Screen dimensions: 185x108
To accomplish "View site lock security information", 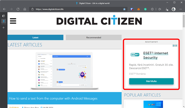I will [x=33, y=9].
